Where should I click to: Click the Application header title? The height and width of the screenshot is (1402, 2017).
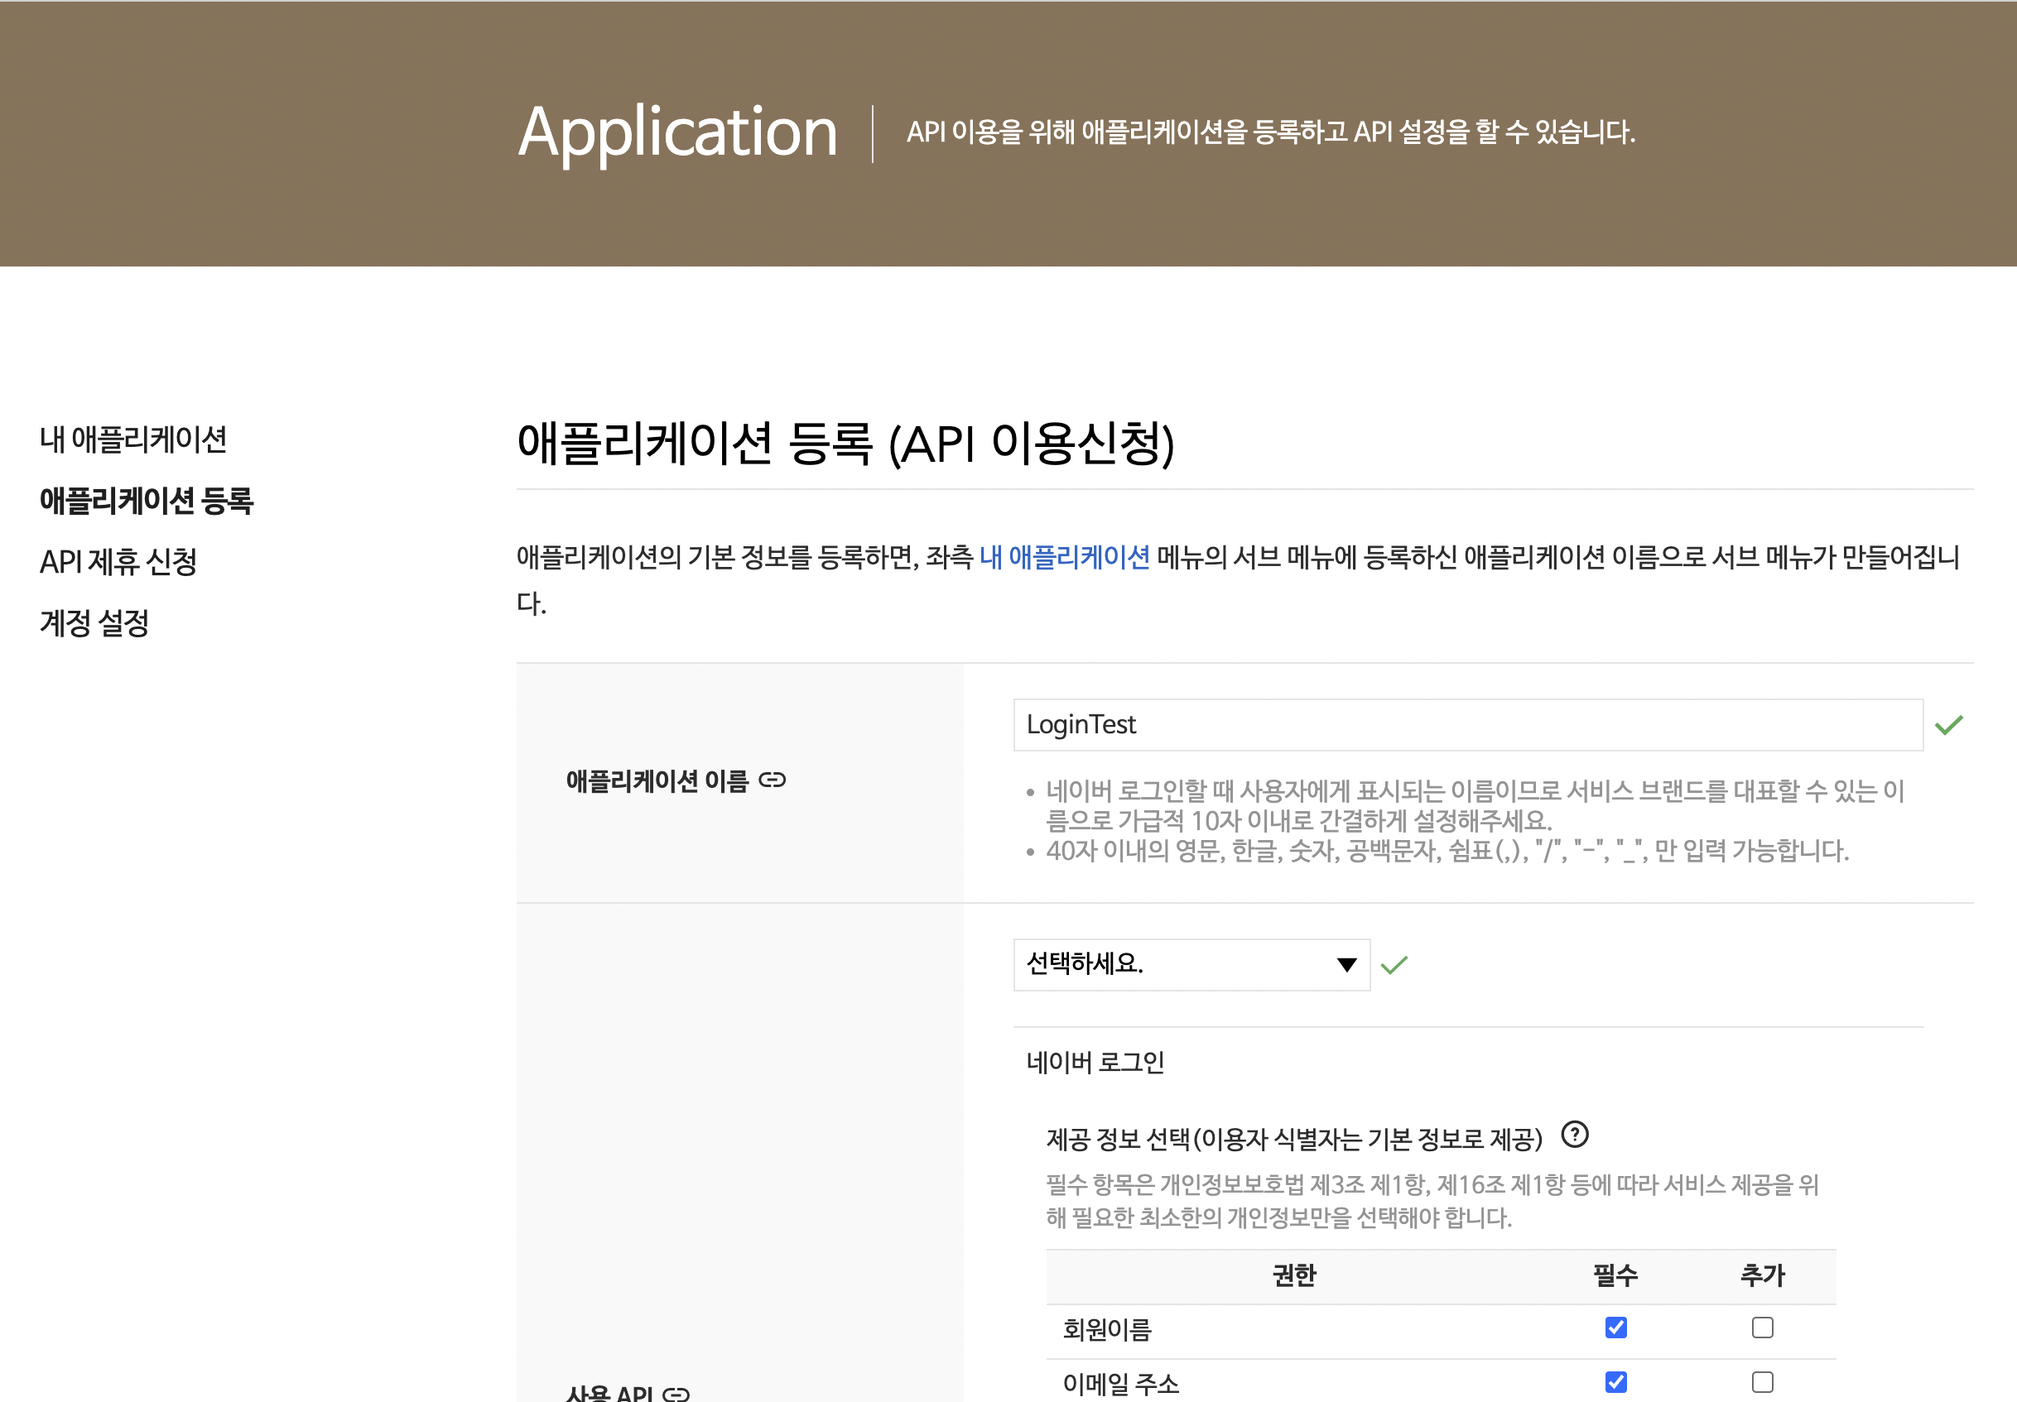[x=677, y=132]
